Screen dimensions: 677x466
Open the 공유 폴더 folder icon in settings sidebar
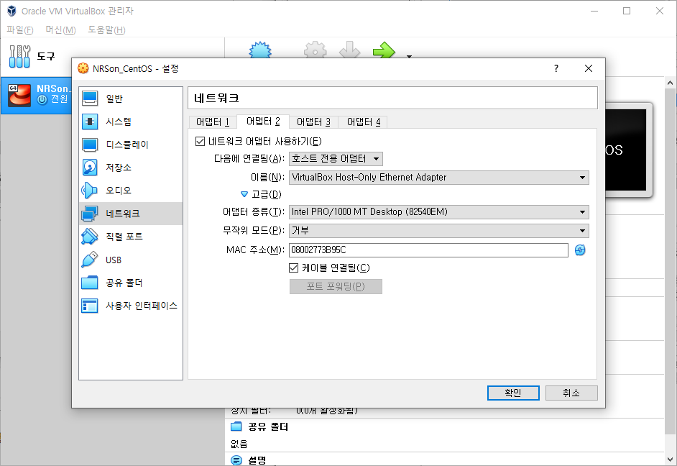point(90,283)
